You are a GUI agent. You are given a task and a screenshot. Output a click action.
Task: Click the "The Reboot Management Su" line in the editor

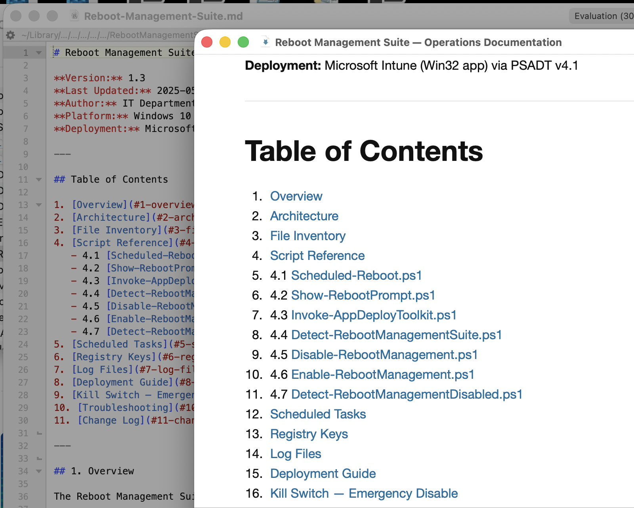(124, 497)
